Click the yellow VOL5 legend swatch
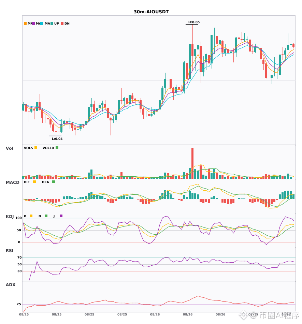The height and width of the screenshot is (324, 302). click(36, 148)
